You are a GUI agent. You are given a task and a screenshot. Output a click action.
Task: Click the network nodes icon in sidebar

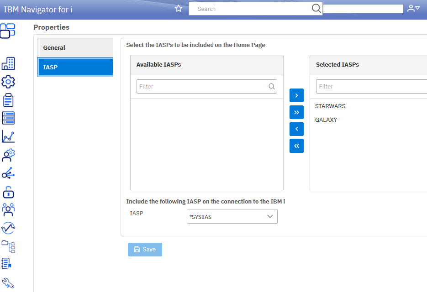point(8,173)
